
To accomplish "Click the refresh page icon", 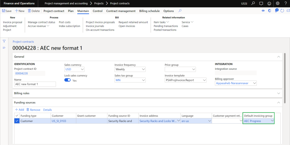I will (x=282, y=11).
